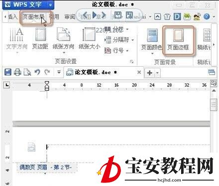This screenshot has width=219, height=186.
Task: Click the 纸张方向 orientation icon
Action: pyautogui.click(x=63, y=34)
